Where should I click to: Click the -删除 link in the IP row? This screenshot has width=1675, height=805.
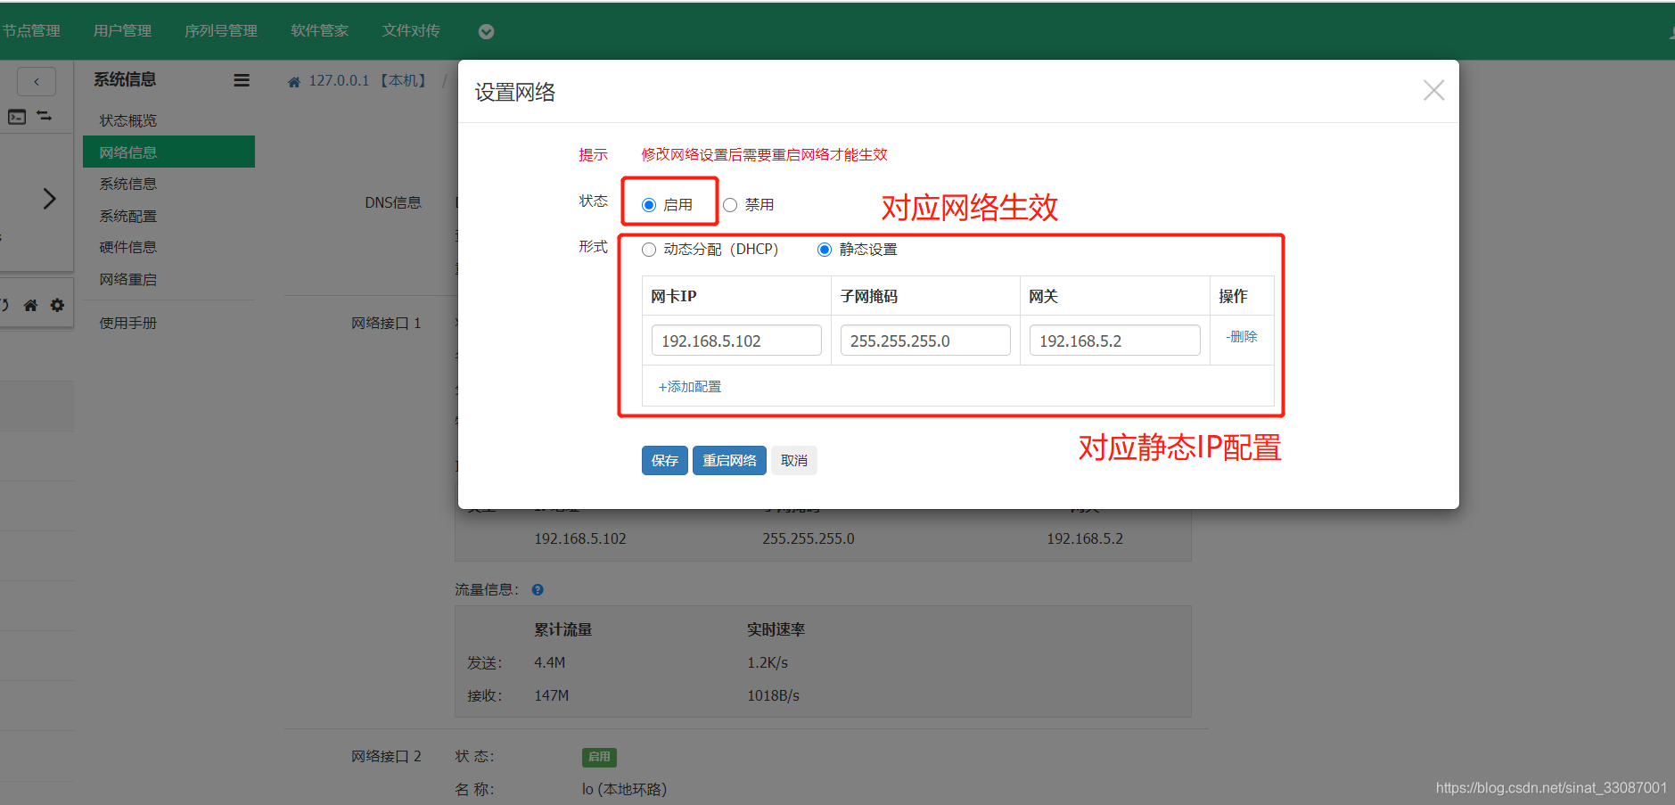pos(1241,336)
